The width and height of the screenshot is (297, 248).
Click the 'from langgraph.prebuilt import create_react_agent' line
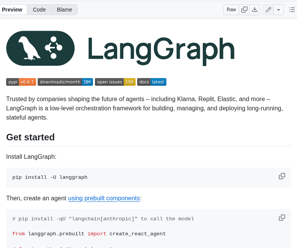click(89, 234)
